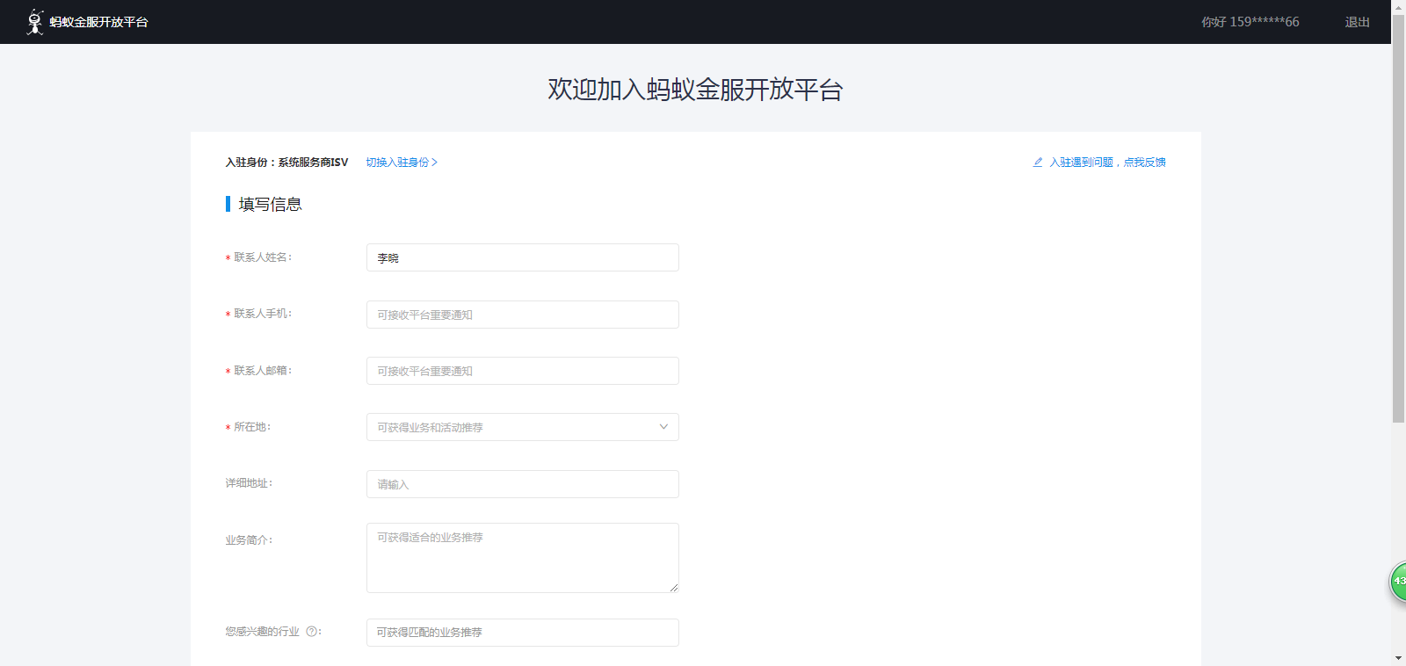Click the 欢迎加入蚂蚁金服开放平台 page title
1406x666 pixels.
coord(695,90)
